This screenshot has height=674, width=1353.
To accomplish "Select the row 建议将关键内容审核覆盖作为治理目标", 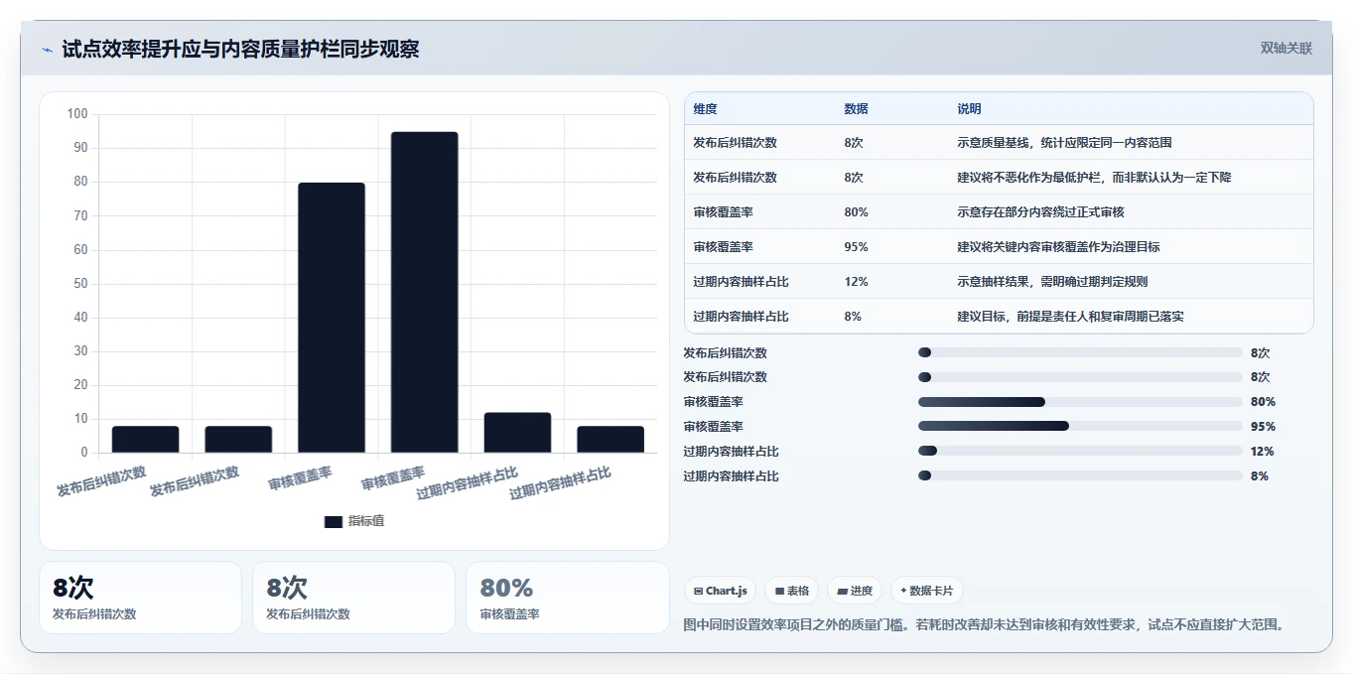I will (999, 247).
